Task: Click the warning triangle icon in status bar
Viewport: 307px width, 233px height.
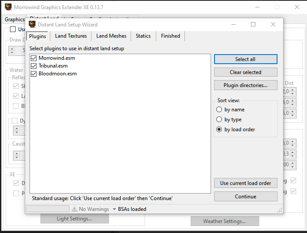Action: click(x=74, y=209)
